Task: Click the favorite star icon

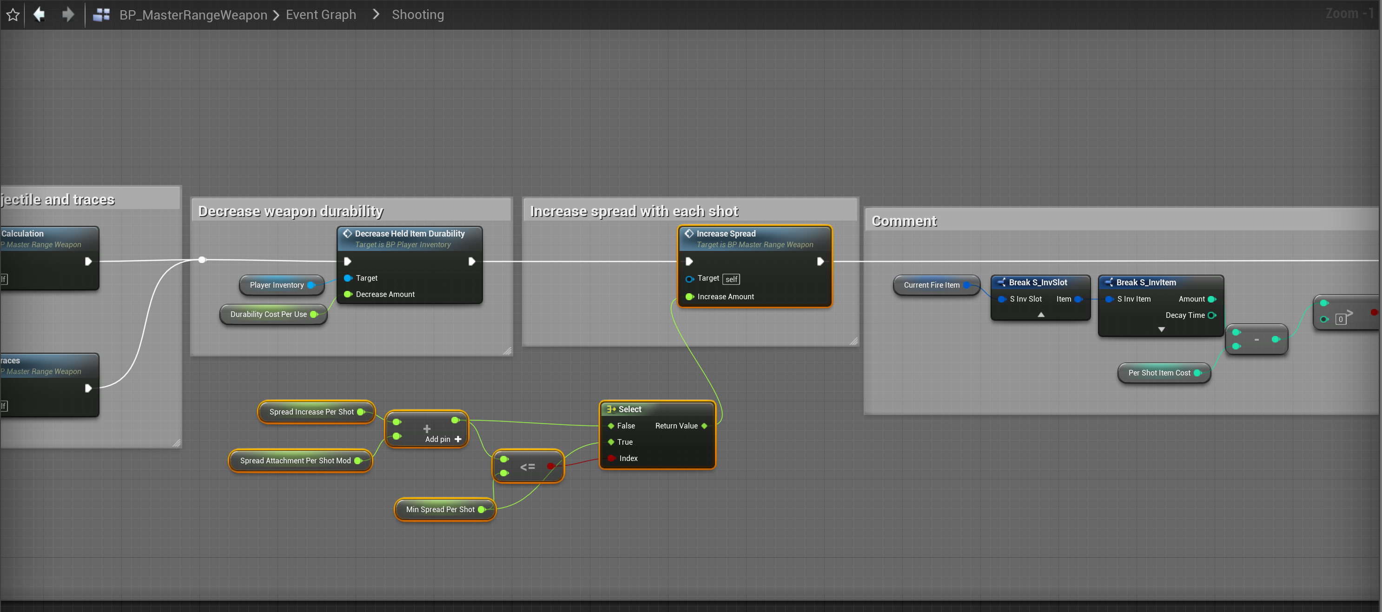Action: pos(13,15)
